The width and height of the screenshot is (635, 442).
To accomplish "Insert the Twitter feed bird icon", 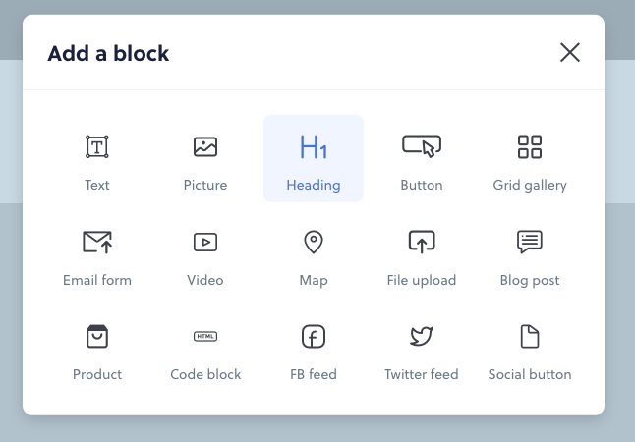I will click(422, 336).
